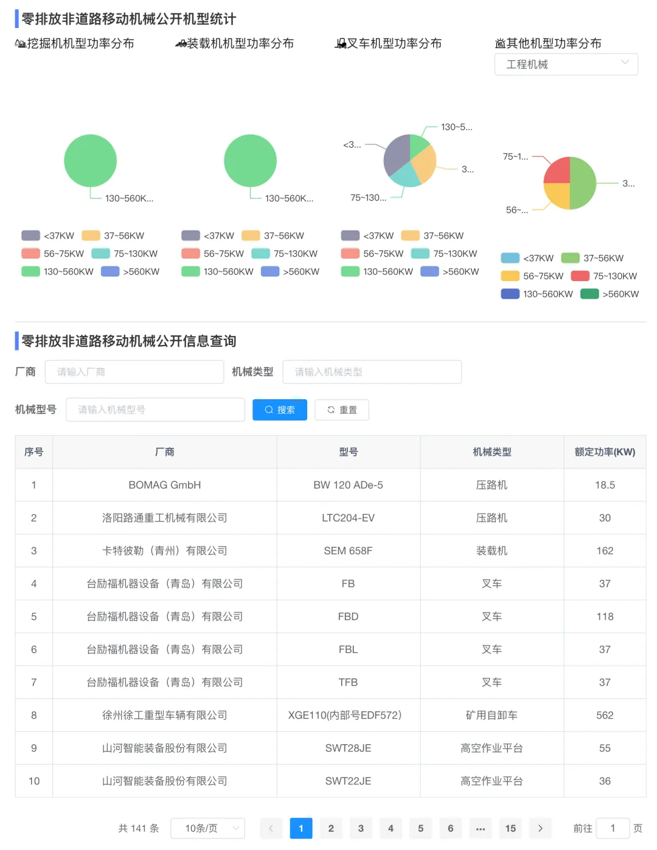The width and height of the screenshot is (657, 850).
Task: Click the magnifier icon in the 搜索 button
Action: 269,410
